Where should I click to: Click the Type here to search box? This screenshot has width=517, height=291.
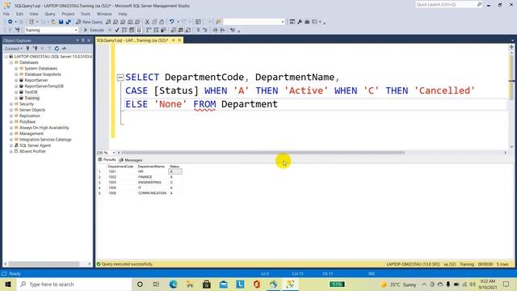74,284
